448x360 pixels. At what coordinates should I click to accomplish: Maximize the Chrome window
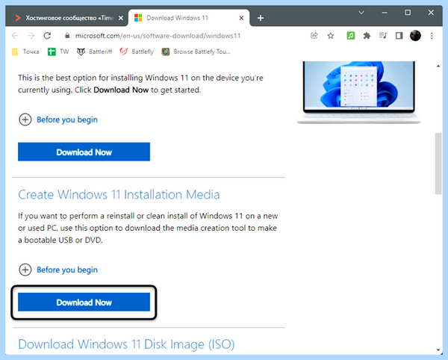coord(408,13)
